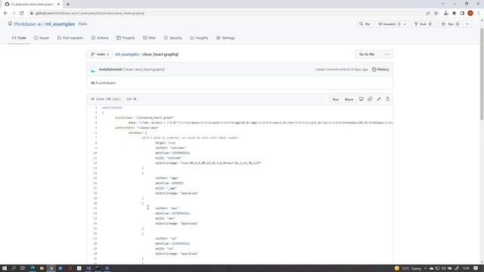The width and height of the screenshot is (484, 272).
Task: Open ml_examples repository title link
Action: pos(60,24)
